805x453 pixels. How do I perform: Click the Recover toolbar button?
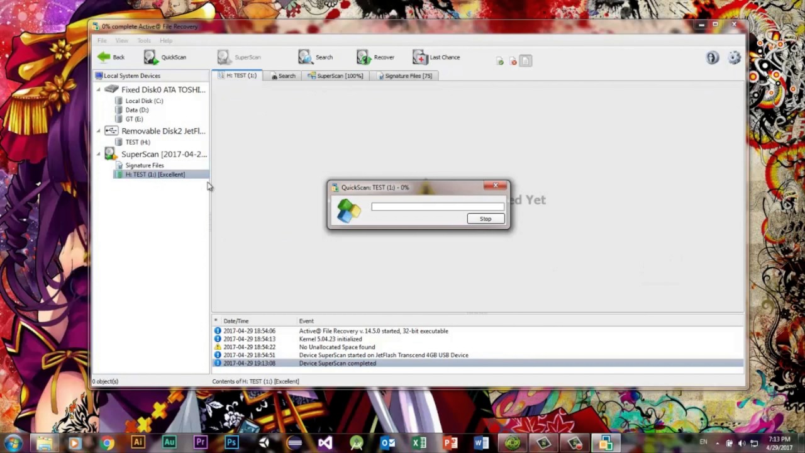(x=375, y=57)
